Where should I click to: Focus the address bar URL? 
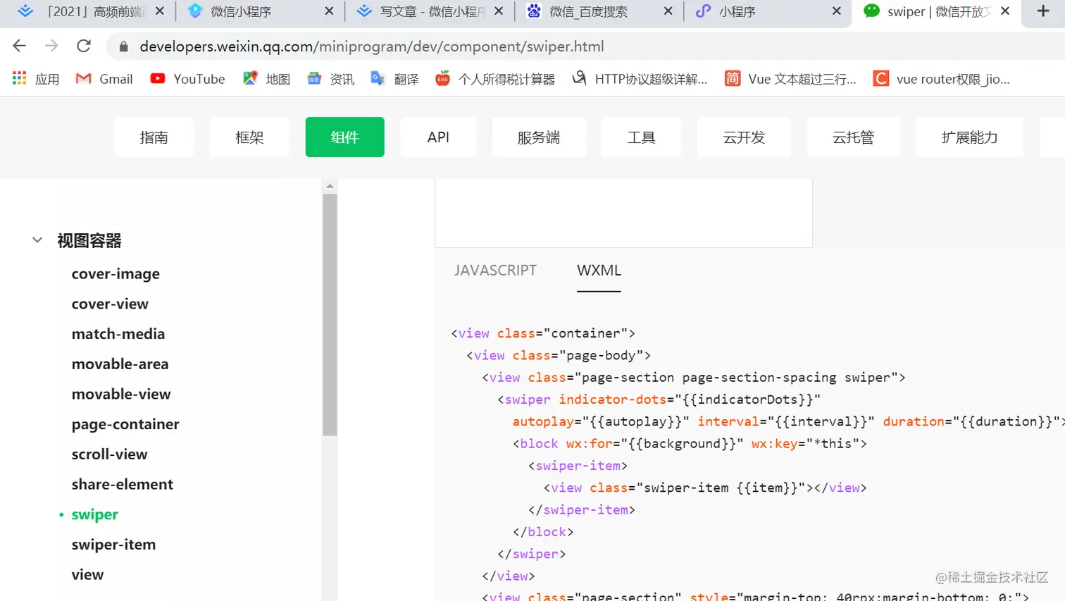[372, 47]
